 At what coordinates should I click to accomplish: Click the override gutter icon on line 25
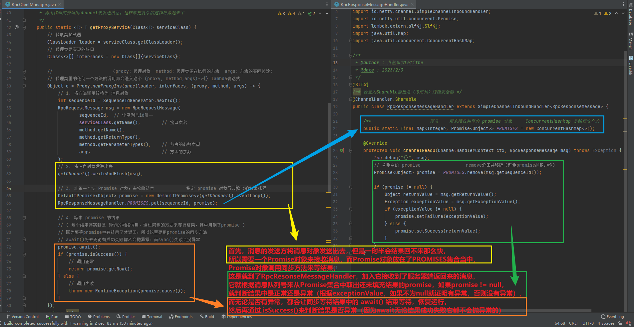point(342,150)
